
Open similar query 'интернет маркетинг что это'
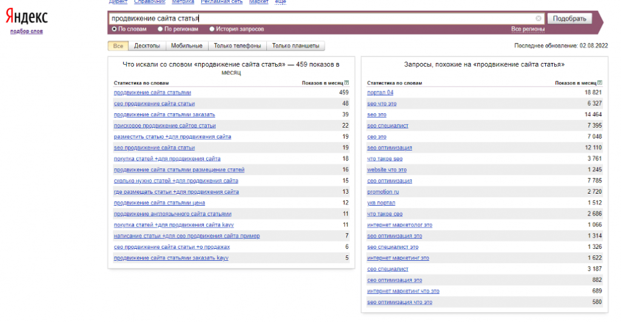click(x=403, y=291)
